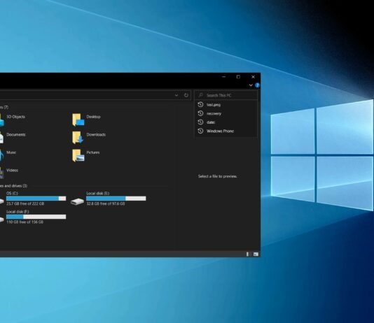Expand the ribbon with chevron arrow

[251, 85]
